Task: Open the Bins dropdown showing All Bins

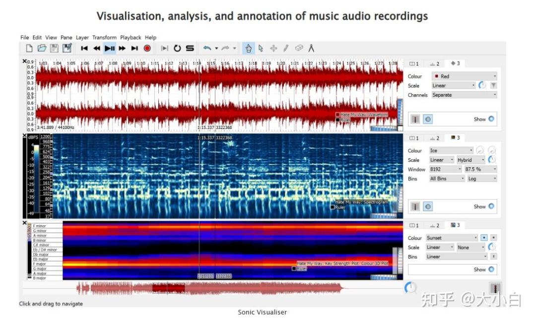Action: tap(447, 179)
